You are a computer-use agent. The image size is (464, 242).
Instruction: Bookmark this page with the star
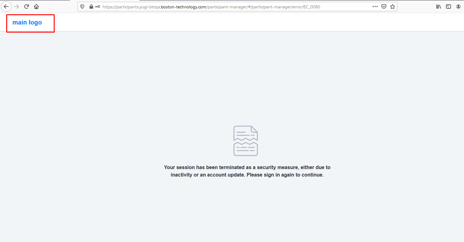click(393, 7)
